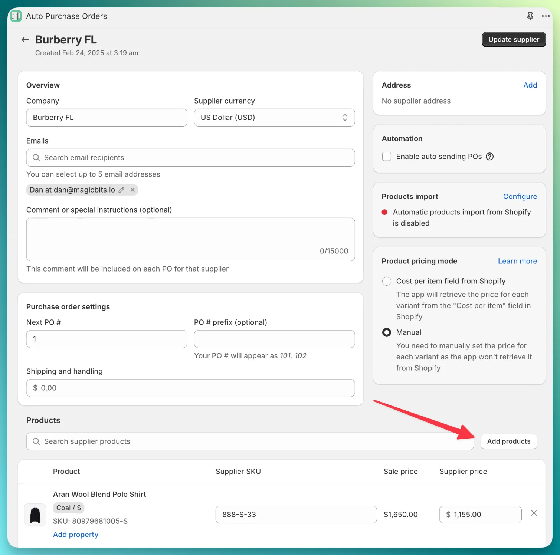Click the magnifier icon in supplier products search
This screenshot has height=555, width=560.
coord(36,441)
